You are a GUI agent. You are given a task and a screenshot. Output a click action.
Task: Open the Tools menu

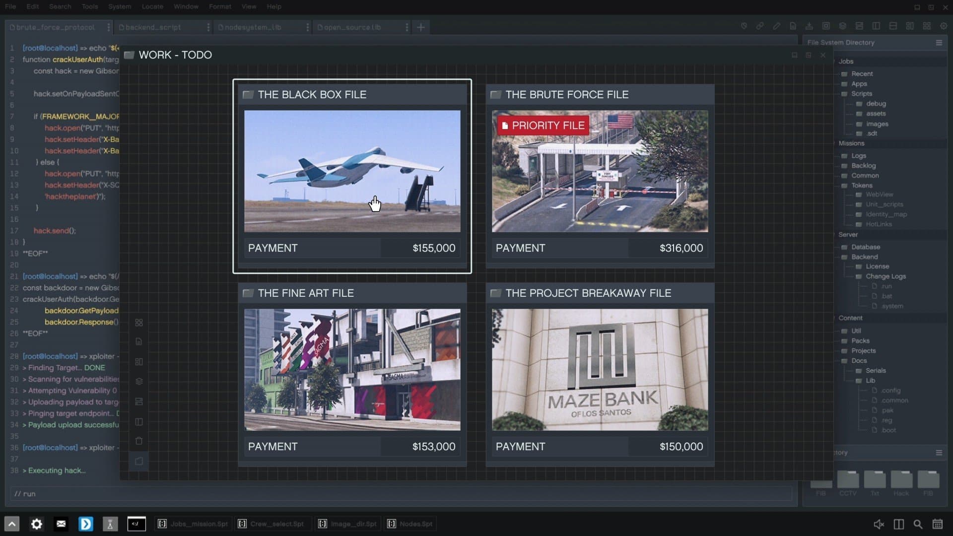90,6
